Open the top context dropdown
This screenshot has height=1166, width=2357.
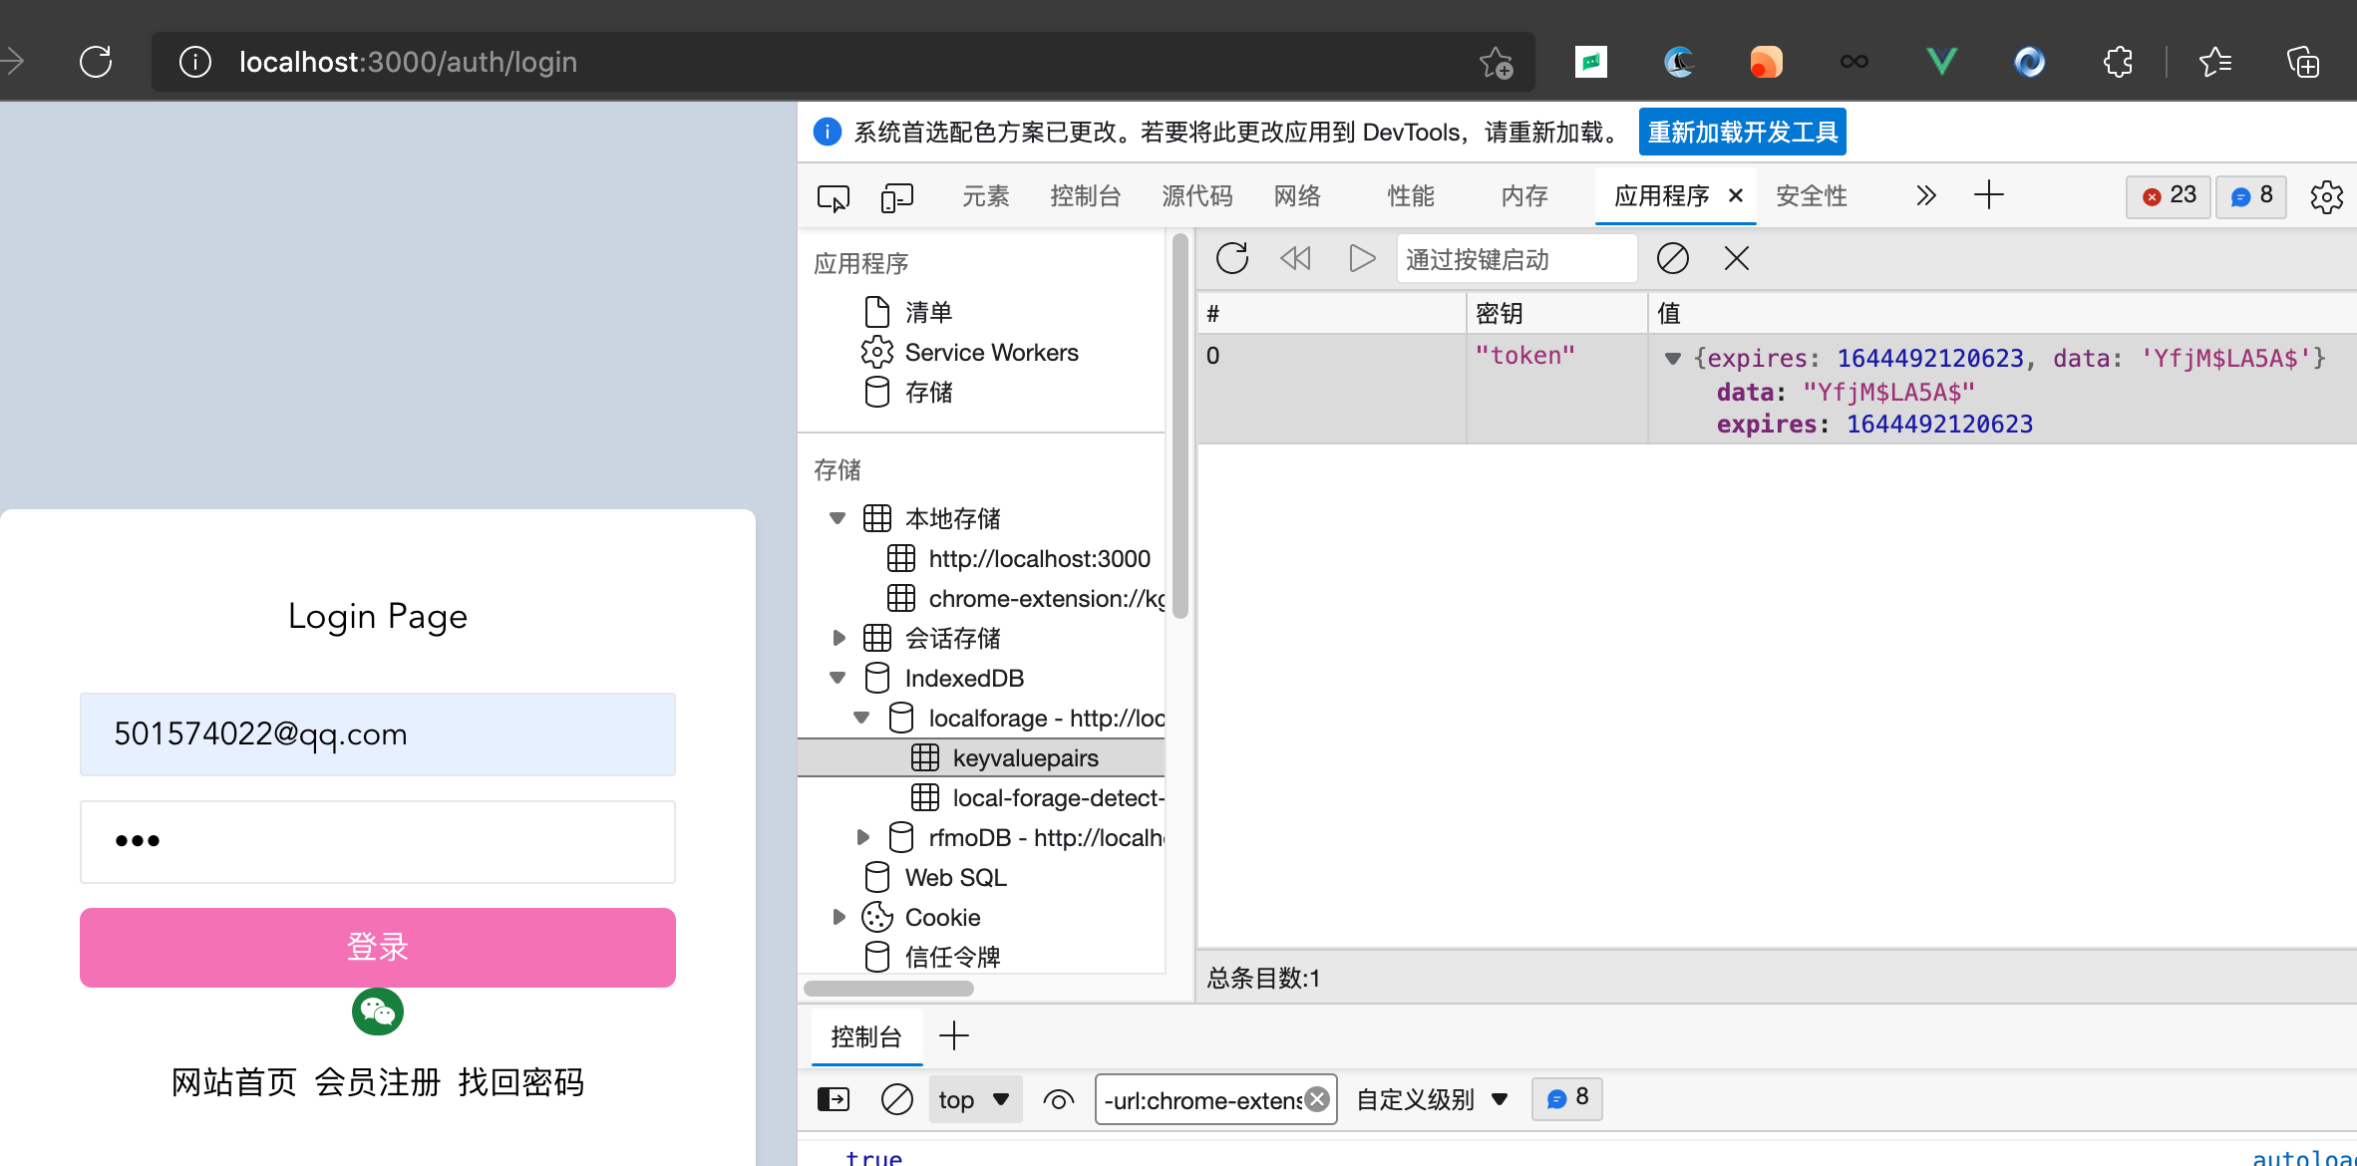(x=975, y=1099)
